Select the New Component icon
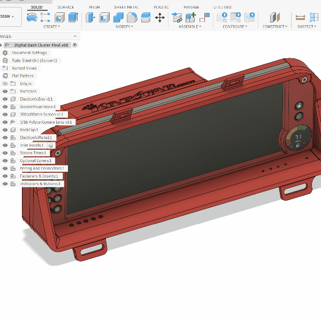The height and width of the screenshot is (321, 321). (x=190, y=18)
